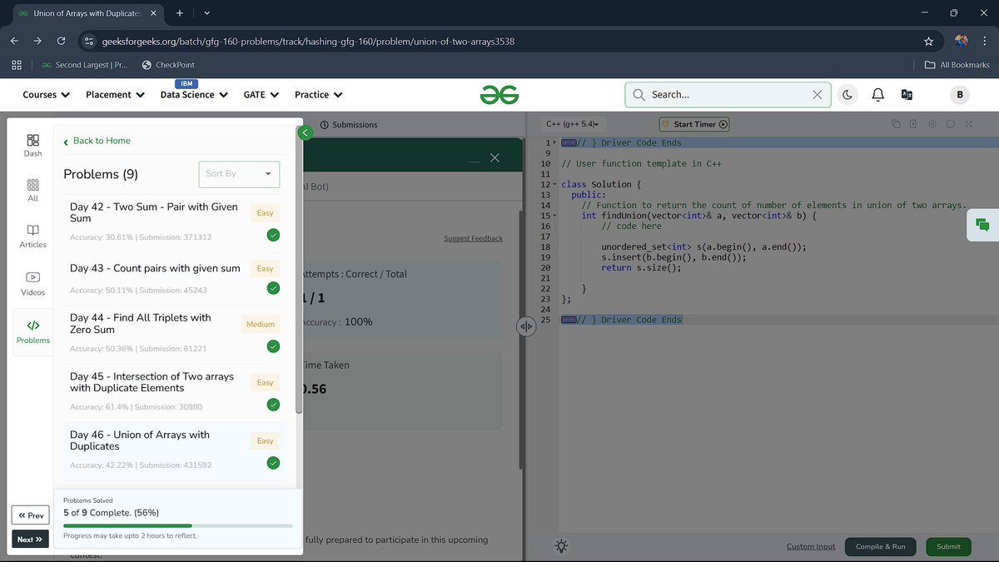The width and height of the screenshot is (999, 562).
Task: Toggle fullscreen editor icon
Action: pos(969,124)
